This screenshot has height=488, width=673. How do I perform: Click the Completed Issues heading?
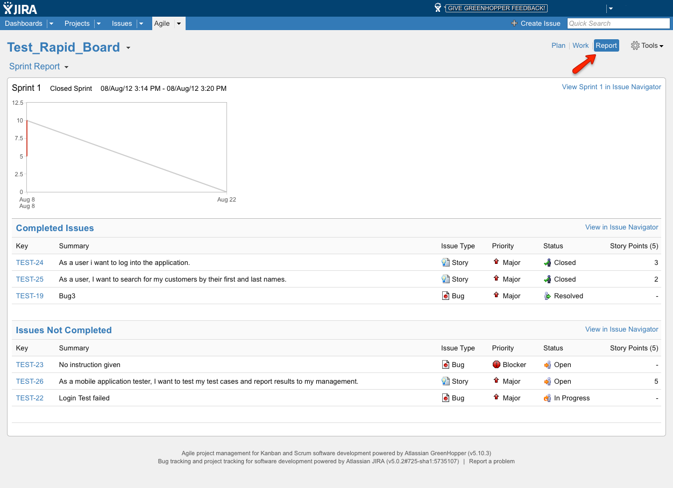pyautogui.click(x=55, y=228)
